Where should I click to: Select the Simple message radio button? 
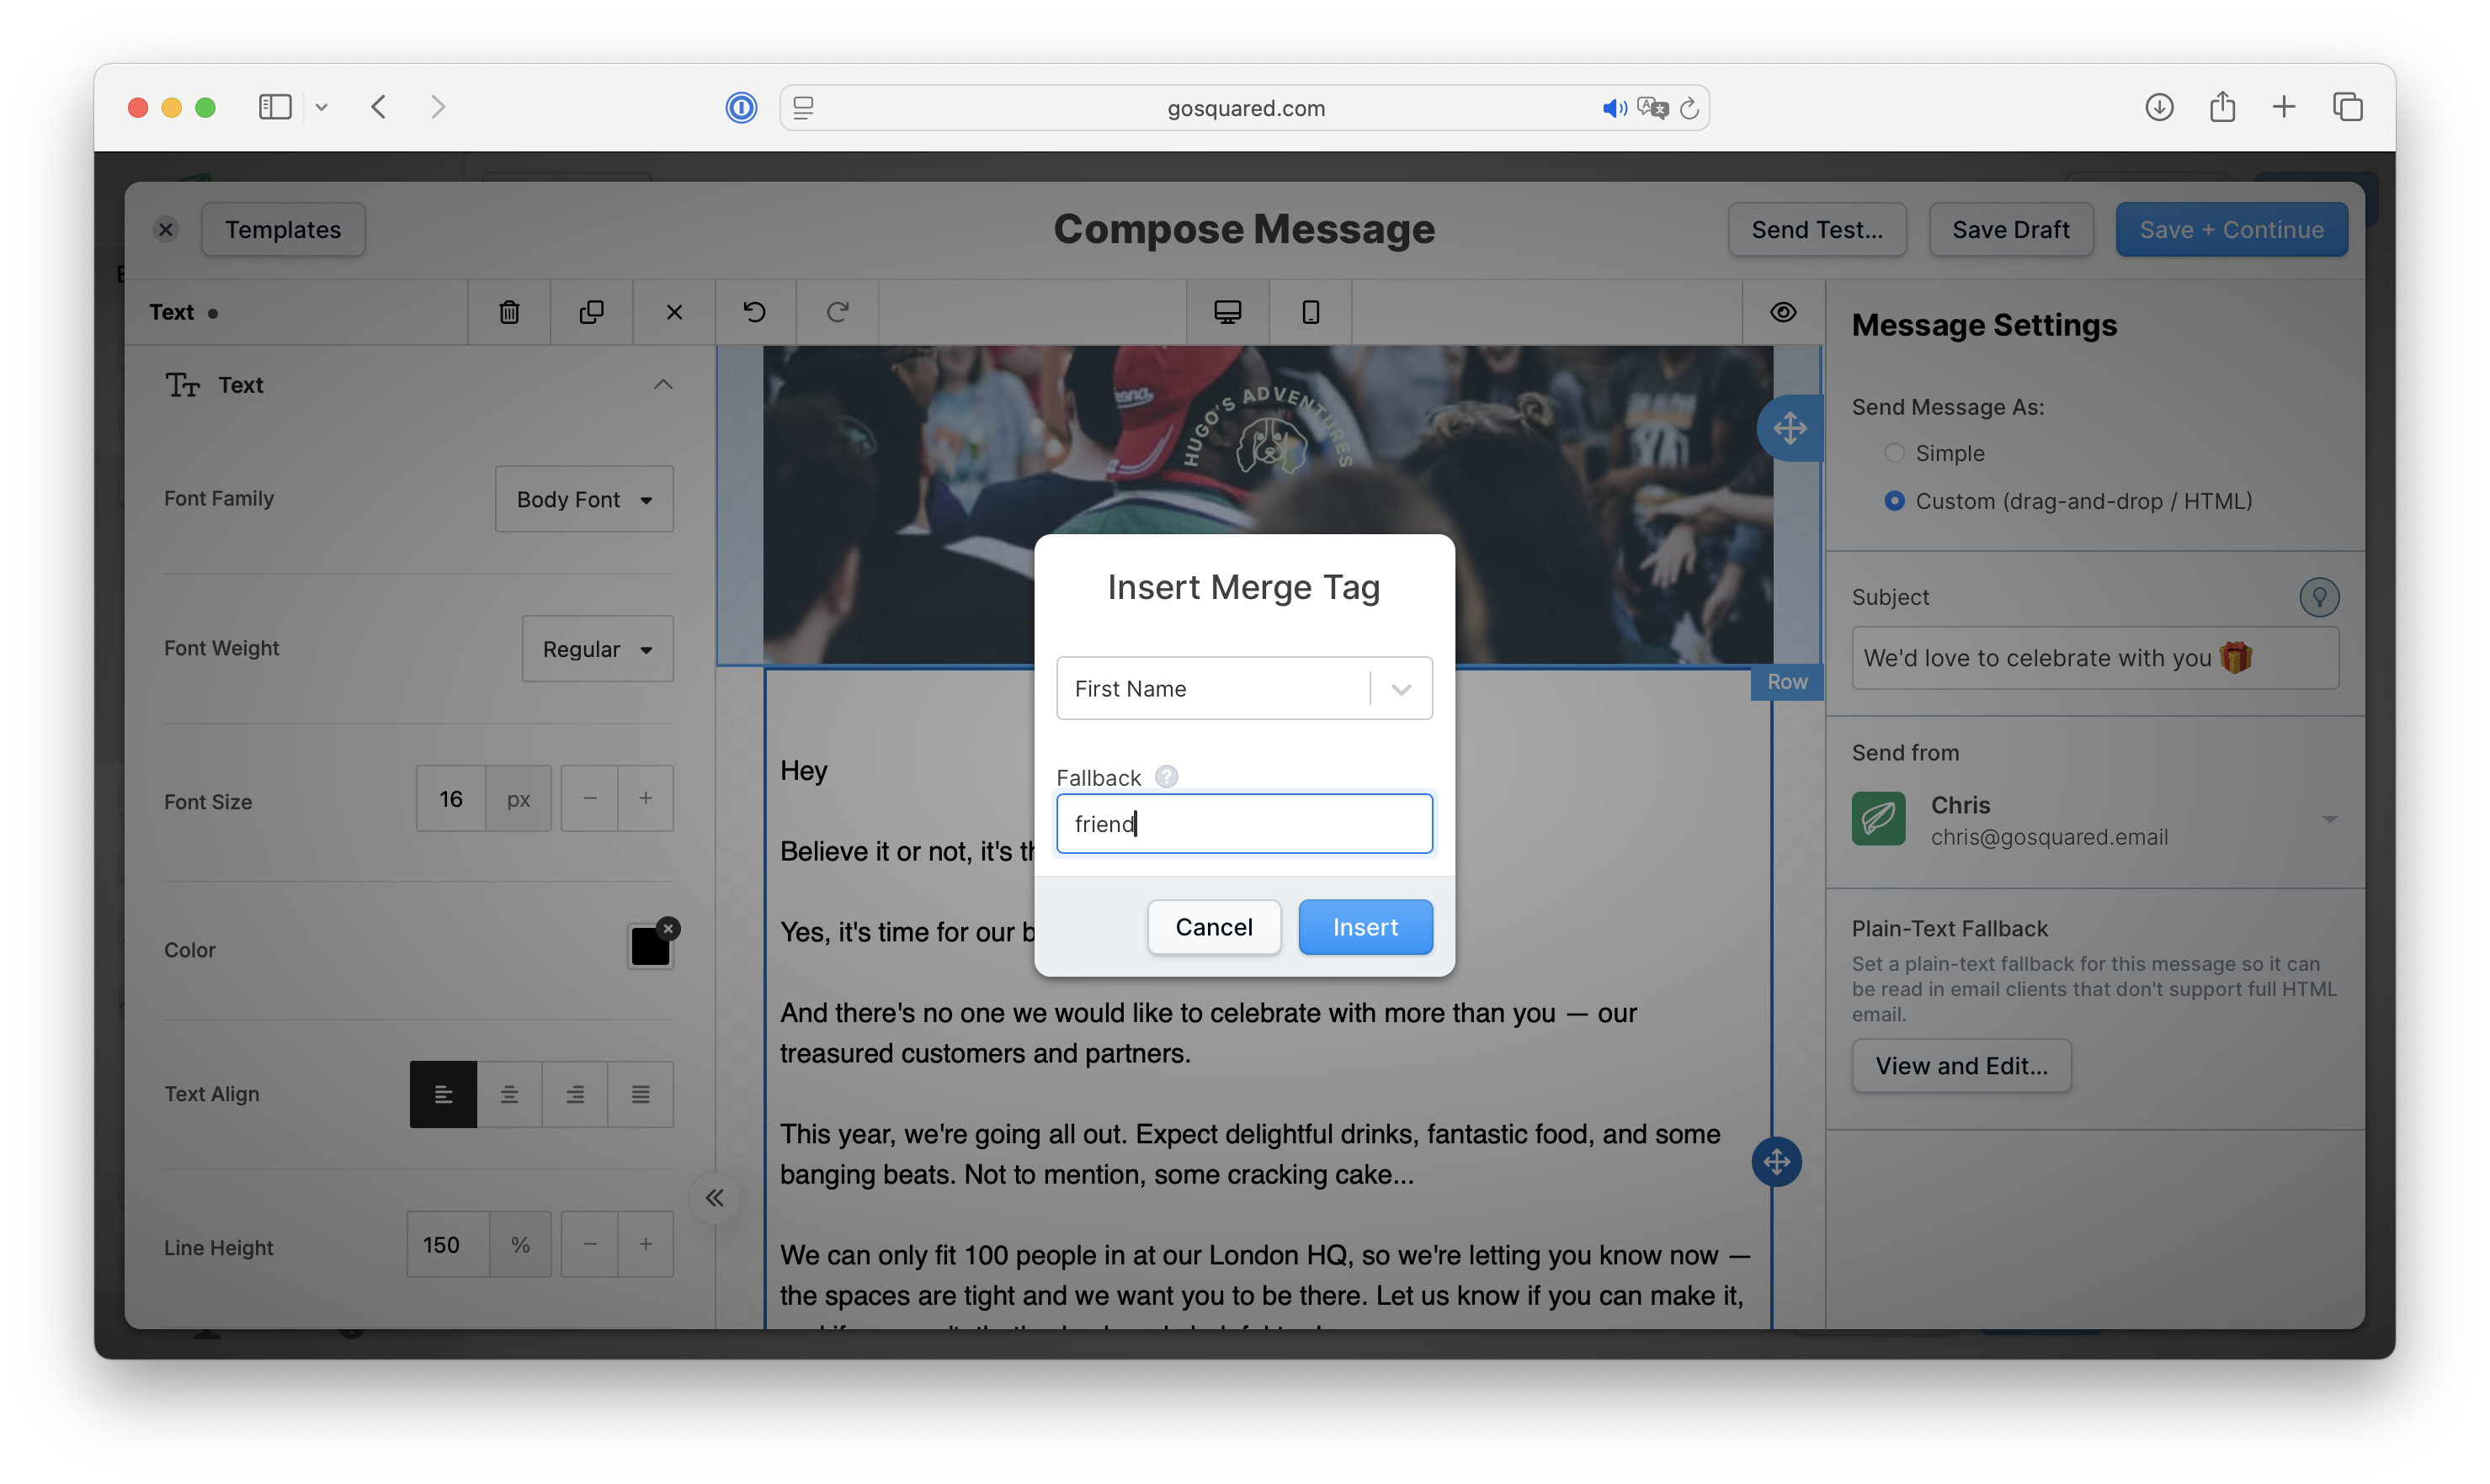1894,453
